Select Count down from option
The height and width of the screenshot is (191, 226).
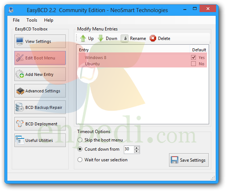point(80,149)
